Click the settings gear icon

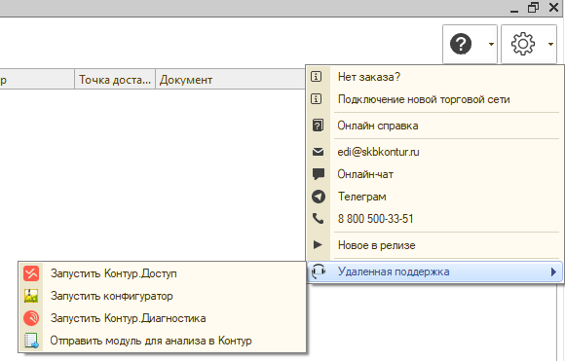coord(522,44)
